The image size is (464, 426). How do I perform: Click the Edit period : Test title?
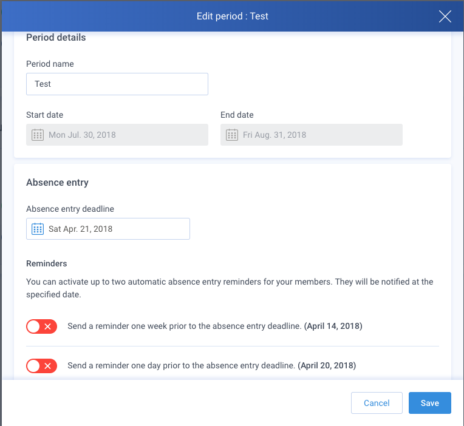point(233,16)
